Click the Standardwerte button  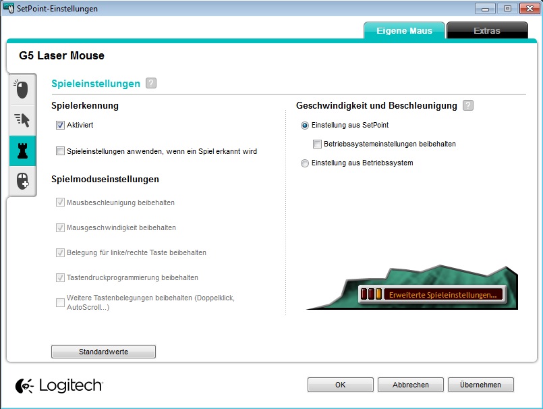pos(104,352)
